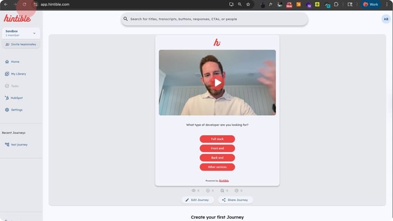Viewport: 393px width, 221px height.
Task: Click the Powered by Hintible link
Action: click(217, 181)
